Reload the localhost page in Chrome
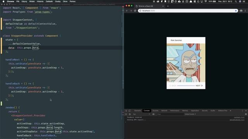This screenshot has width=248, height=139. 135,11
